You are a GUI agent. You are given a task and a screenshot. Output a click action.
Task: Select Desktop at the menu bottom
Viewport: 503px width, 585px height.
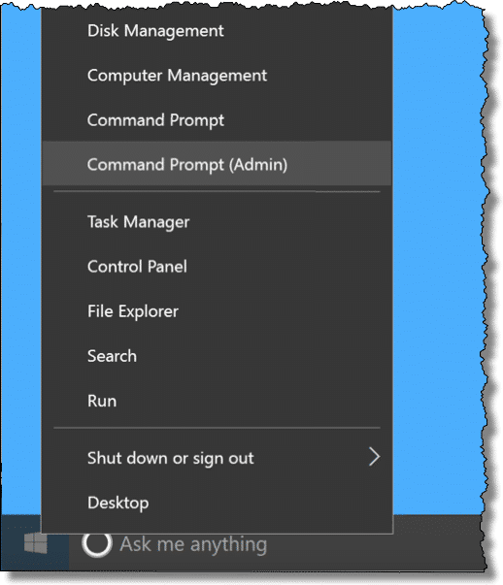coord(217,503)
